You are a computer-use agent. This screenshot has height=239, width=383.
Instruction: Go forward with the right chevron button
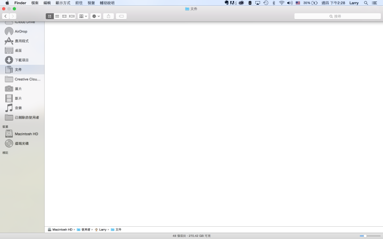13,16
